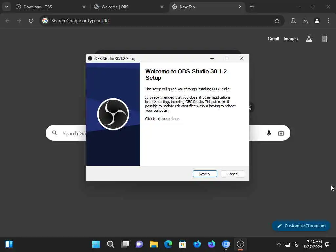Open Chromium from the taskbar
The width and height of the screenshot is (336, 252).
coord(226,244)
